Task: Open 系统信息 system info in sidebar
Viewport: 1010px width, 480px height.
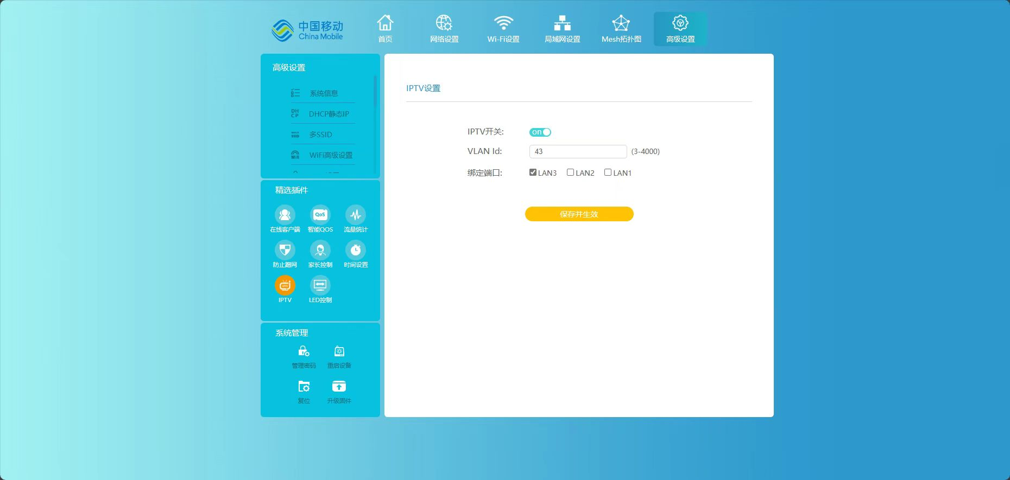Action: coord(323,93)
